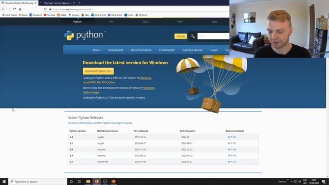Open the News navigation menu
The image size is (329, 185).
(x=214, y=50)
